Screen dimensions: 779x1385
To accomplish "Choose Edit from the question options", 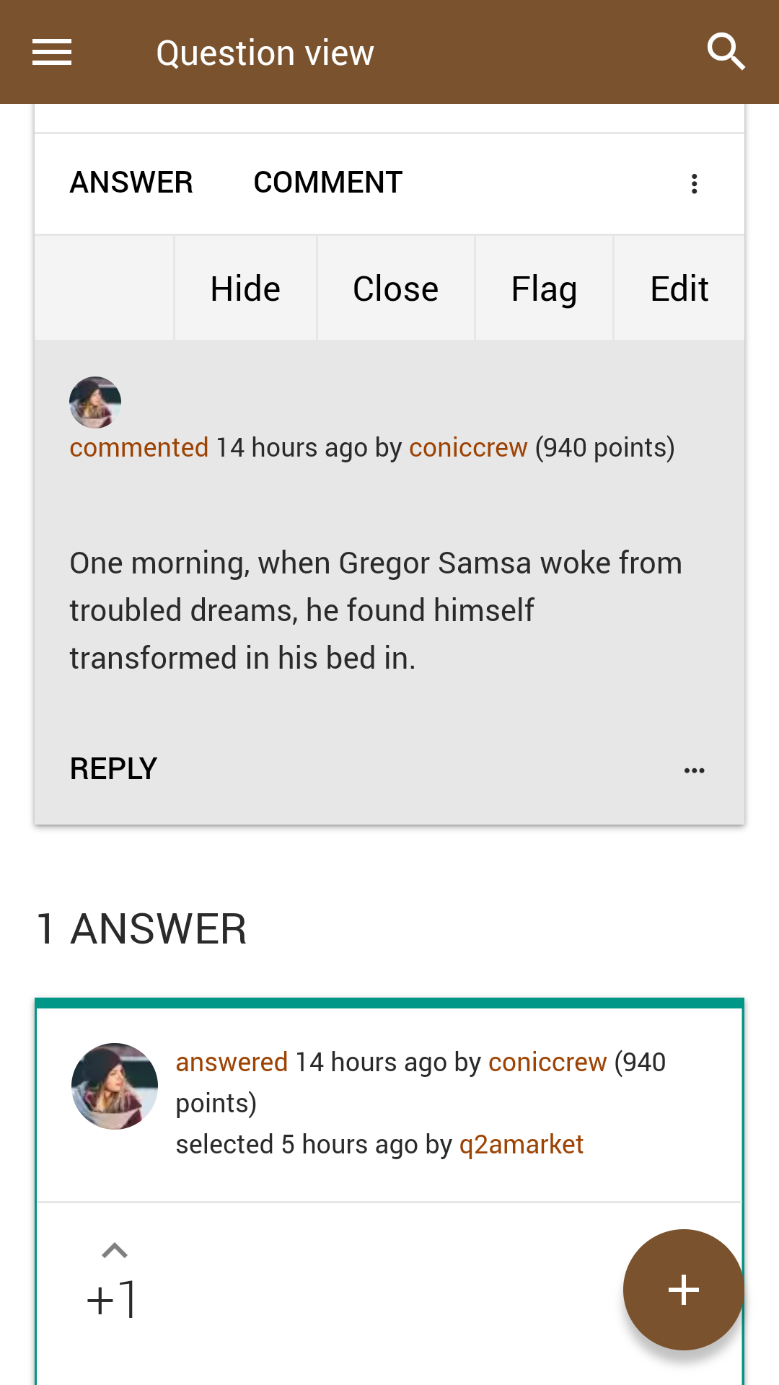I will click(x=679, y=289).
